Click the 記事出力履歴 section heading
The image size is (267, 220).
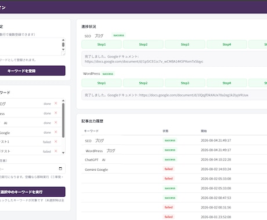[92, 121]
